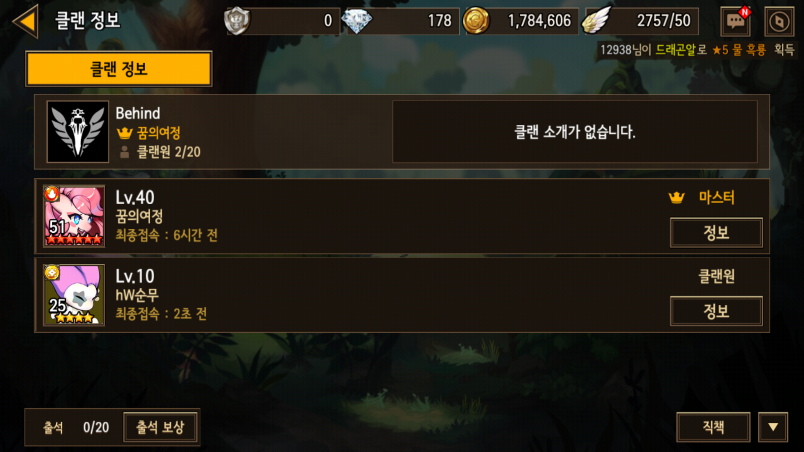Open the Behind clan emblem
The image size is (804, 452).
78,132
